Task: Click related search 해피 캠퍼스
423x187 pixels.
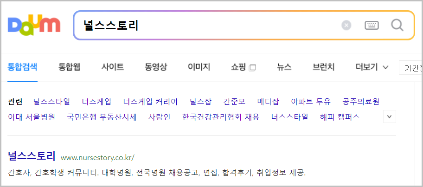Action: pos(340,117)
